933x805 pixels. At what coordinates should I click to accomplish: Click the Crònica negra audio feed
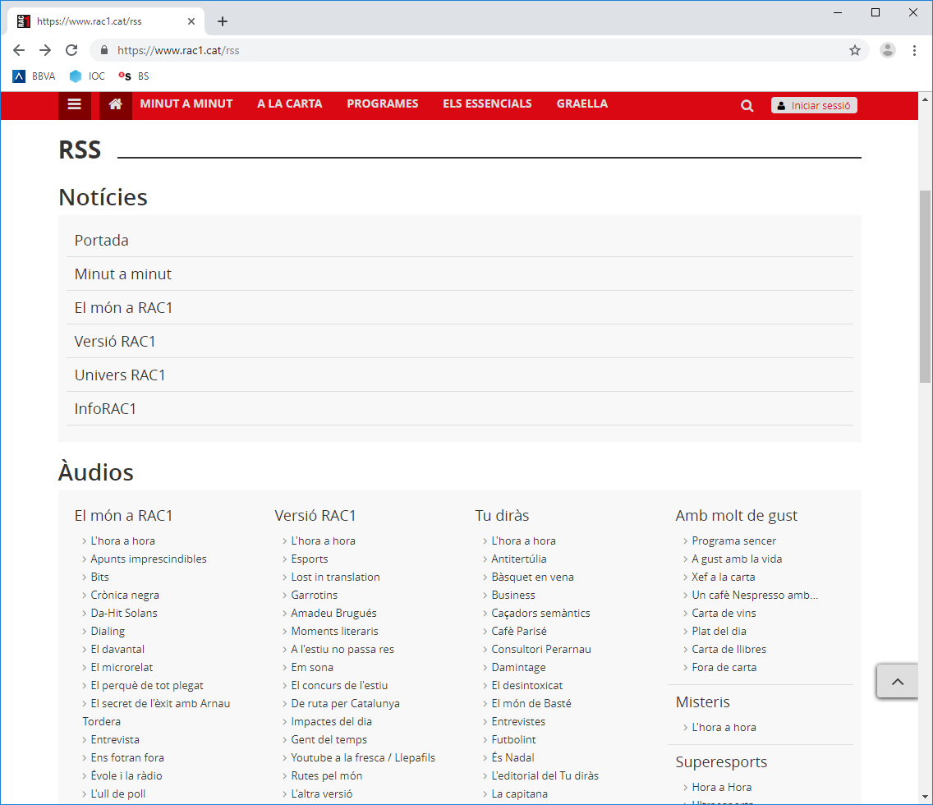(125, 595)
